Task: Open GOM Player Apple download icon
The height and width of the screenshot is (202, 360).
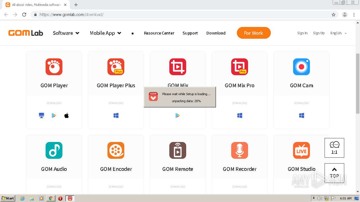Action: (x=67, y=116)
